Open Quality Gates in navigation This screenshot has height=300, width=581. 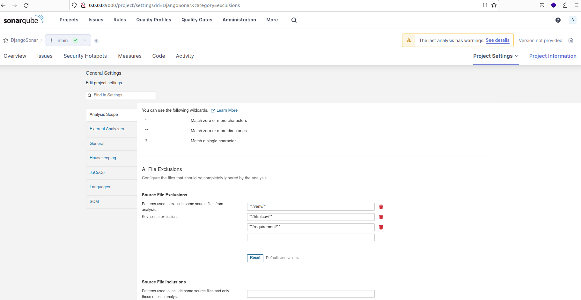pyautogui.click(x=197, y=20)
